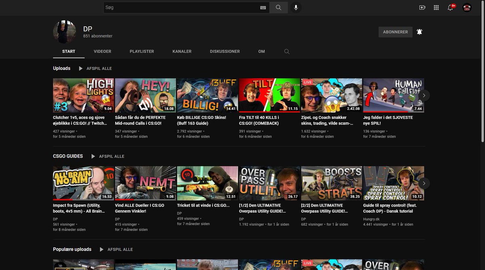485x270 pixels.
Task: Open the KANALER tab
Action: (182, 52)
